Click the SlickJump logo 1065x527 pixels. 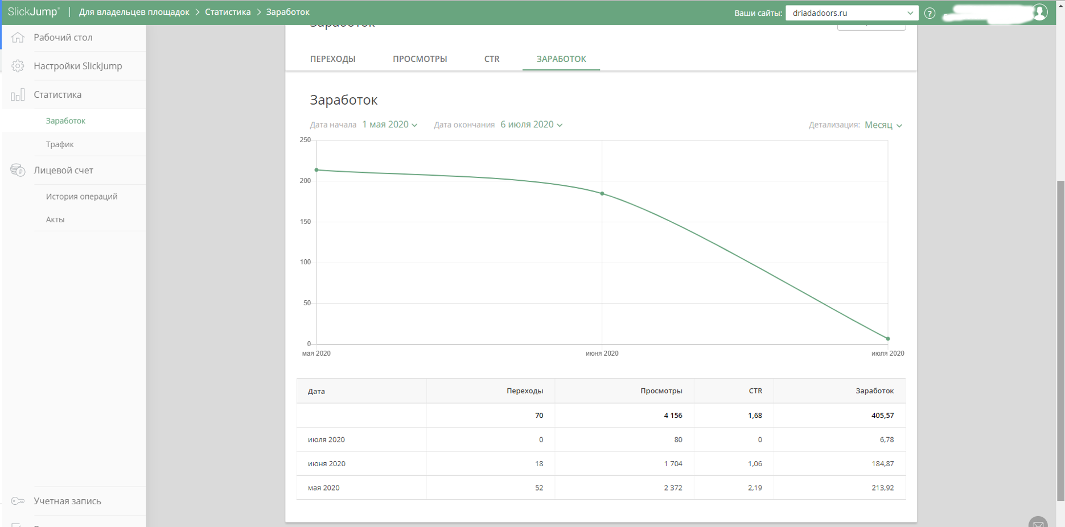point(34,12)
